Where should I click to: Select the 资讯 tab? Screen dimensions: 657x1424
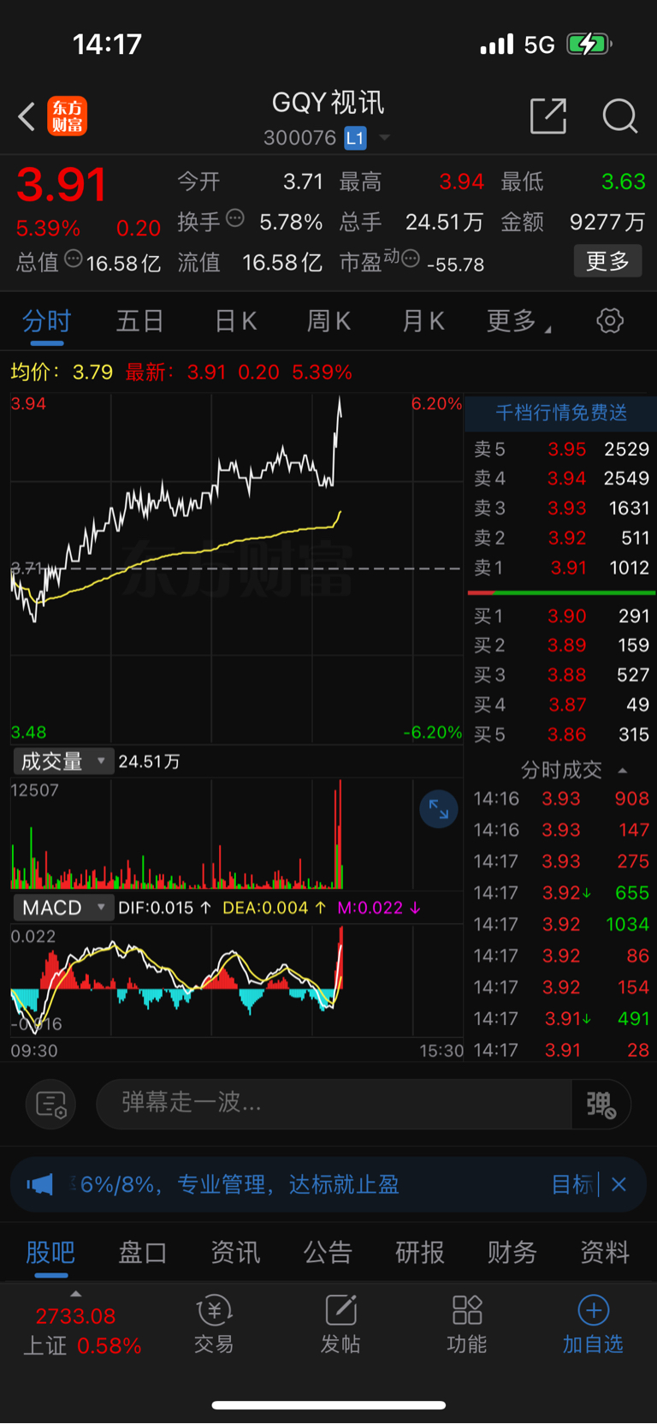pyautogui.click(x=235, y=1253)
